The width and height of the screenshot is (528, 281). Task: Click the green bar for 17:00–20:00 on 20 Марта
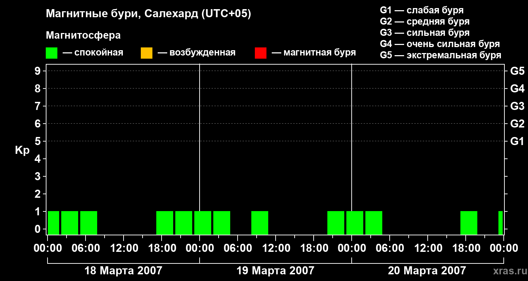click(469, 223)
